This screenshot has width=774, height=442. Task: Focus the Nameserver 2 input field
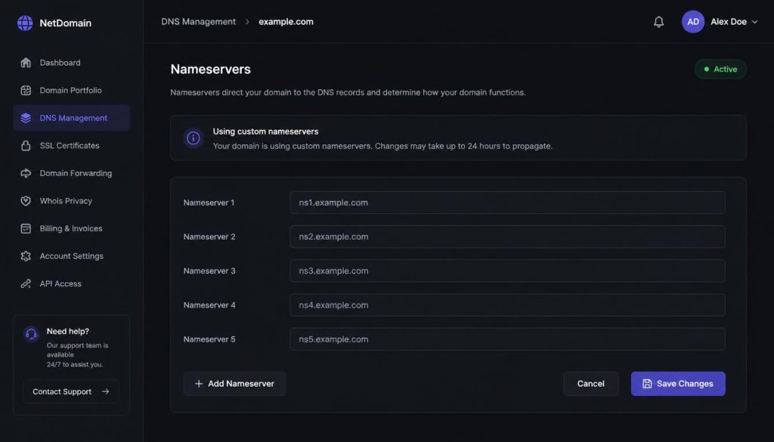pos(507,236)
